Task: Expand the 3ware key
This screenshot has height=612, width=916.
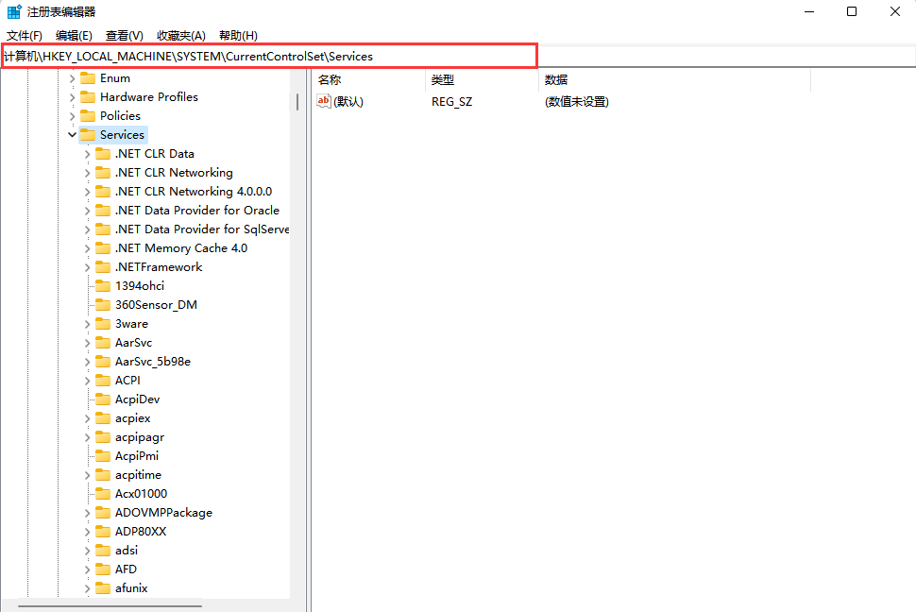Action: (87, 324)
